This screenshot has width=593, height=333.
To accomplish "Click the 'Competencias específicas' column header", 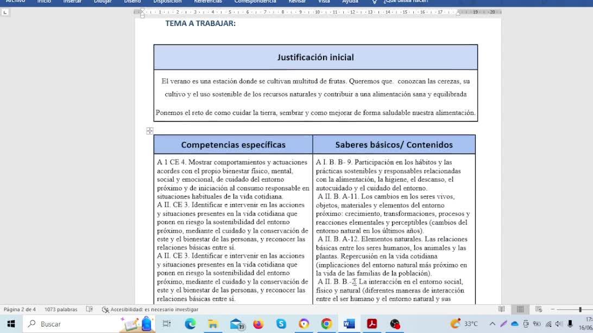I will [234, 145].
